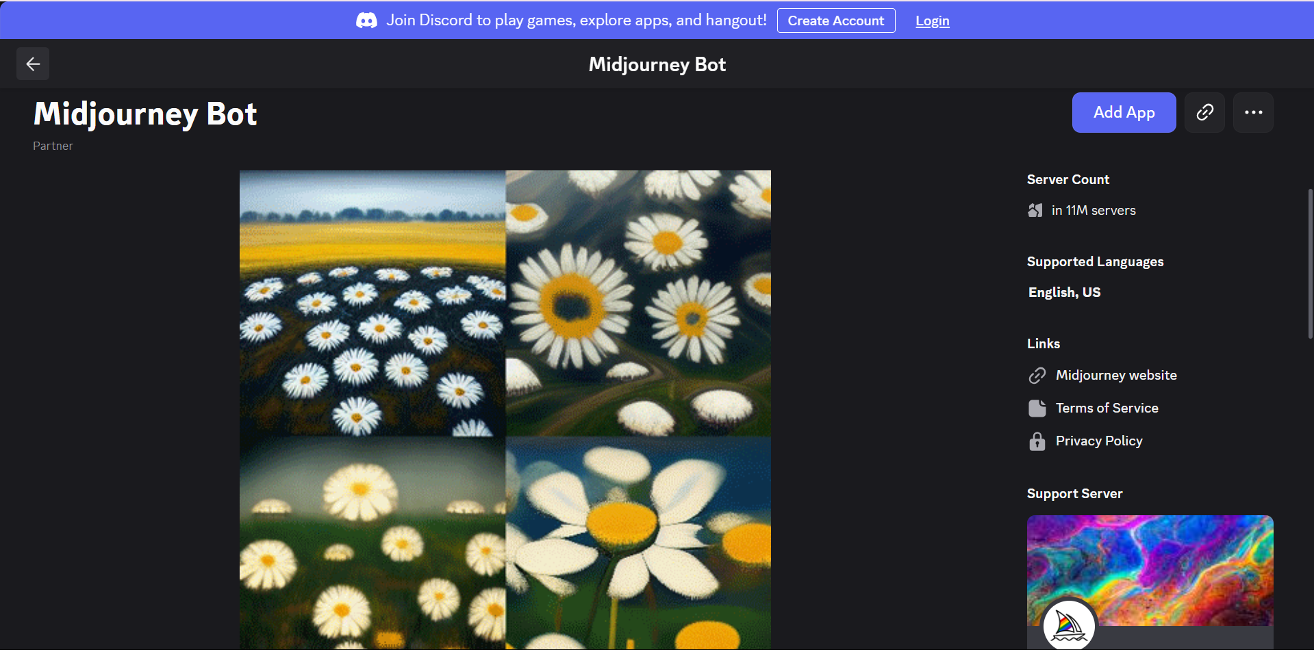
Task: Click the Create Account button
Action: 835,20
